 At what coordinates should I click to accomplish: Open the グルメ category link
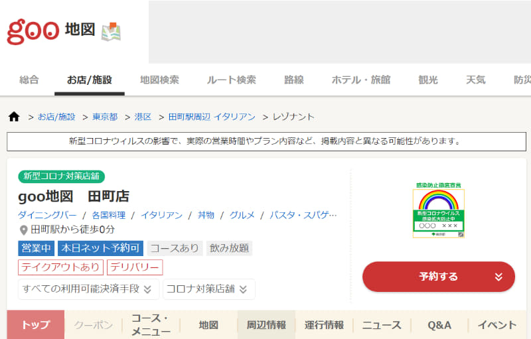coord(242,215)
